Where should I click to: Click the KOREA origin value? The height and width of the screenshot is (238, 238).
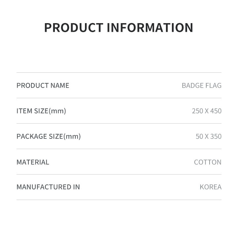(x=211, y=187)
